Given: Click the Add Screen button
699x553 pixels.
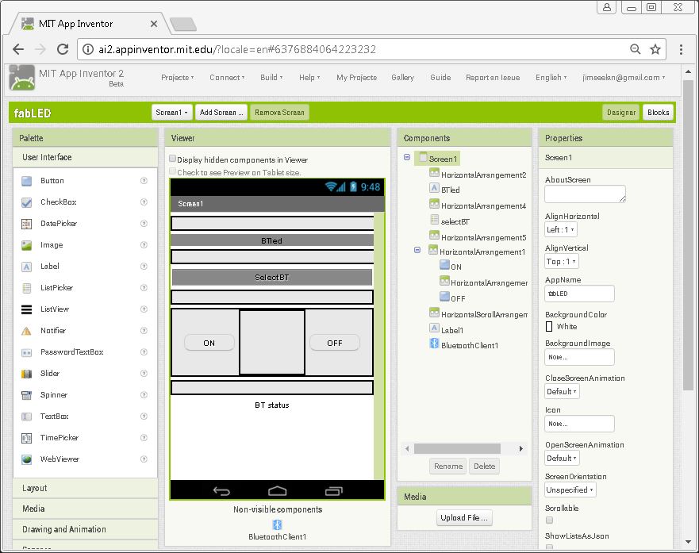Looking at the screenshot, I should click(221, 113).
